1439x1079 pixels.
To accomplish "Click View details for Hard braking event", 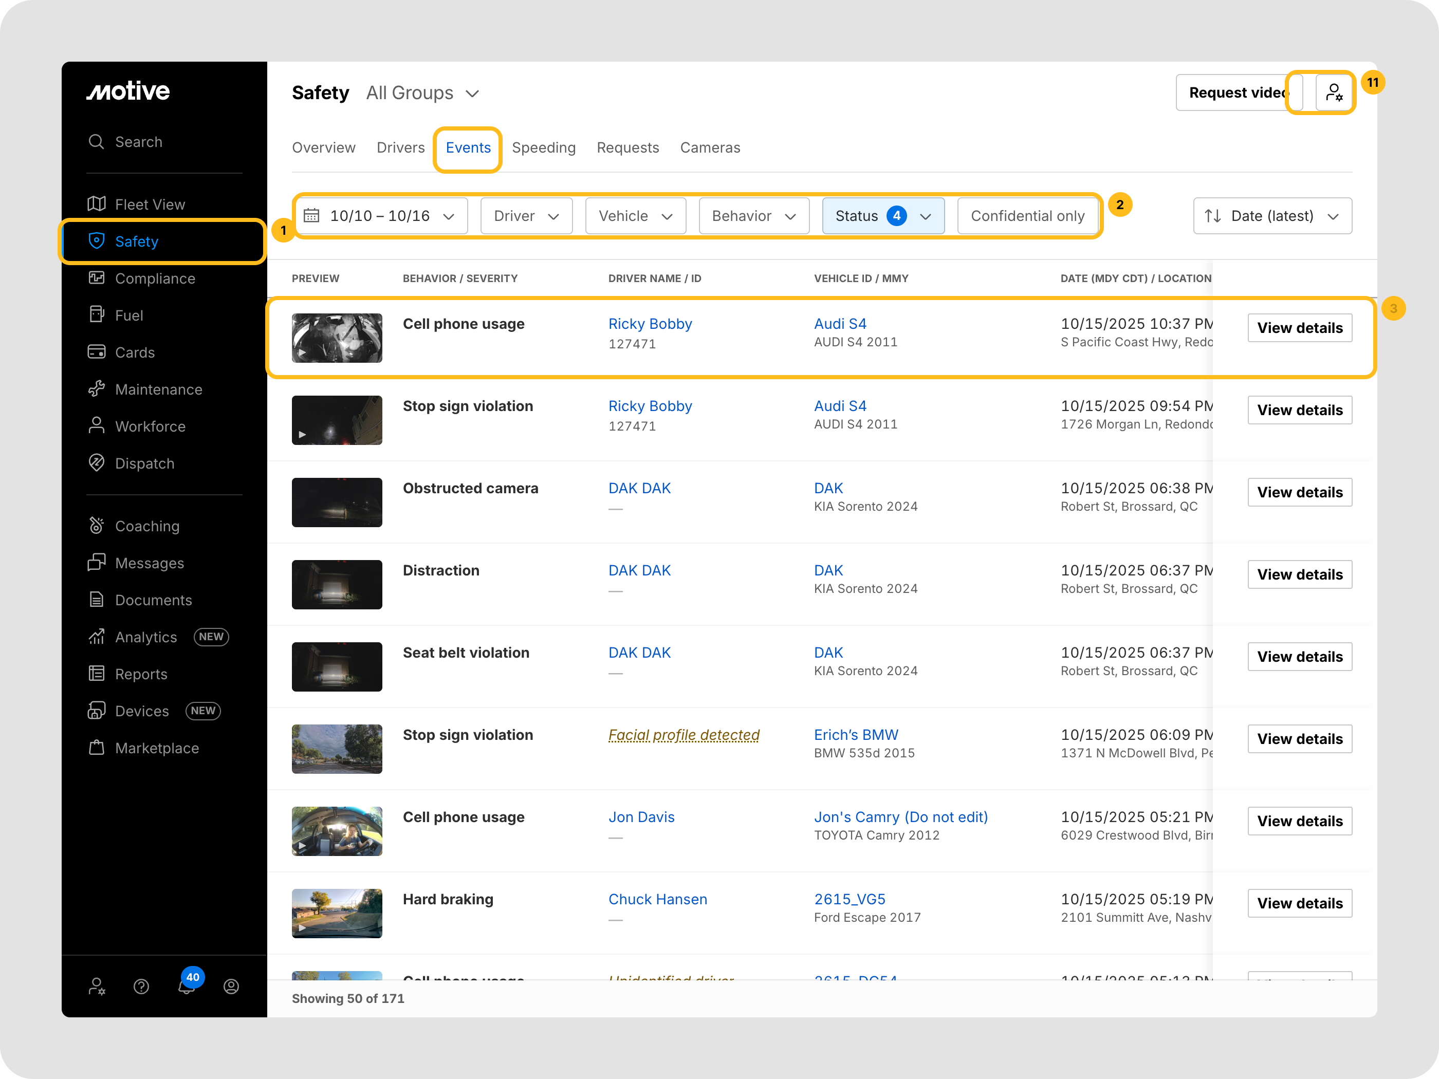I will [1299, 903].
